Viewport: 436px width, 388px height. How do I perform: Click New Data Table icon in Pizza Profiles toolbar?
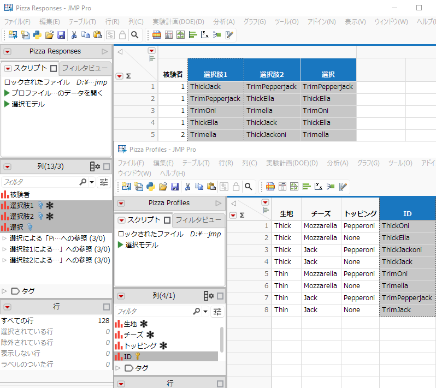(126, 187)
